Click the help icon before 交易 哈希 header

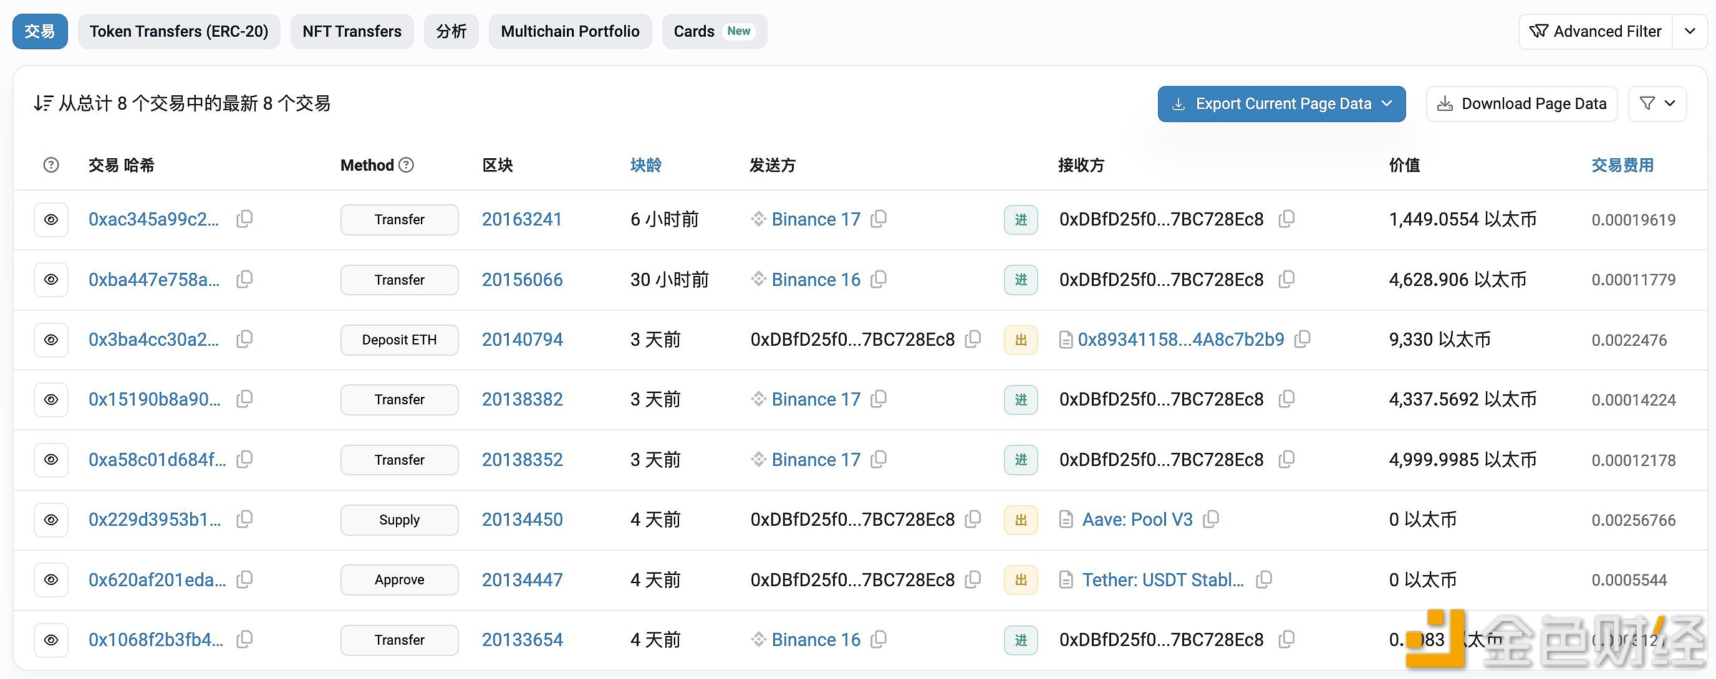coord(51,165)
